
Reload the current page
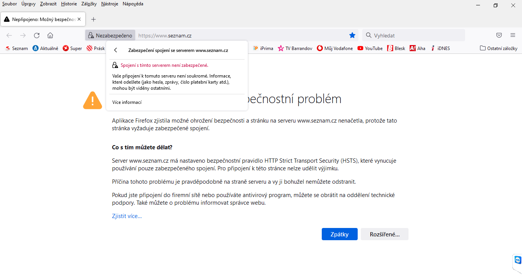coord(37,36)
